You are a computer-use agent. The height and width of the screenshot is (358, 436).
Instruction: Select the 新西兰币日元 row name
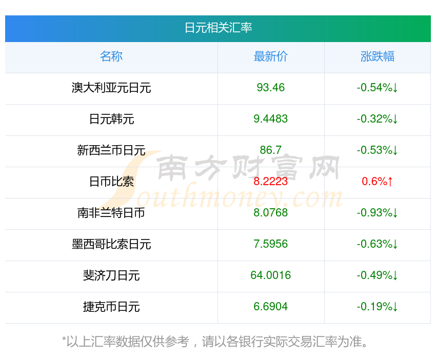[111, 150]
